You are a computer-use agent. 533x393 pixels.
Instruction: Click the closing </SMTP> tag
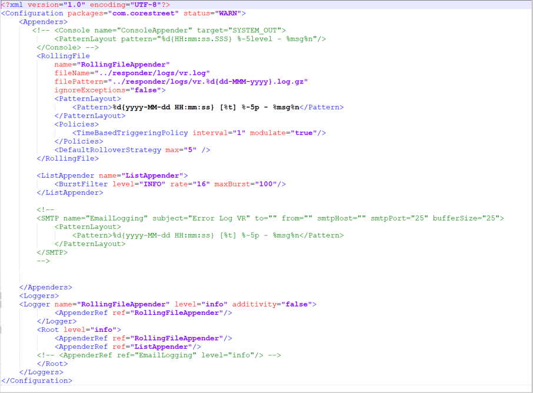pos(52,252)
